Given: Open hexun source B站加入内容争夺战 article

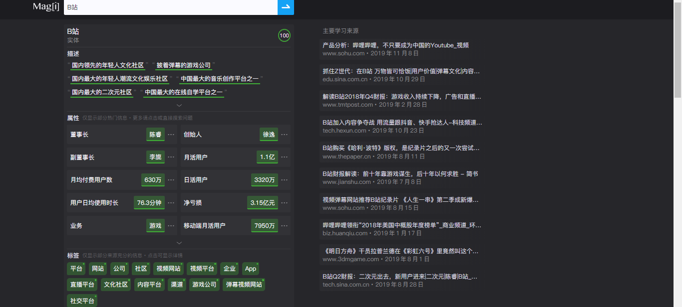Looking at the screenshot, I should 402,123.
